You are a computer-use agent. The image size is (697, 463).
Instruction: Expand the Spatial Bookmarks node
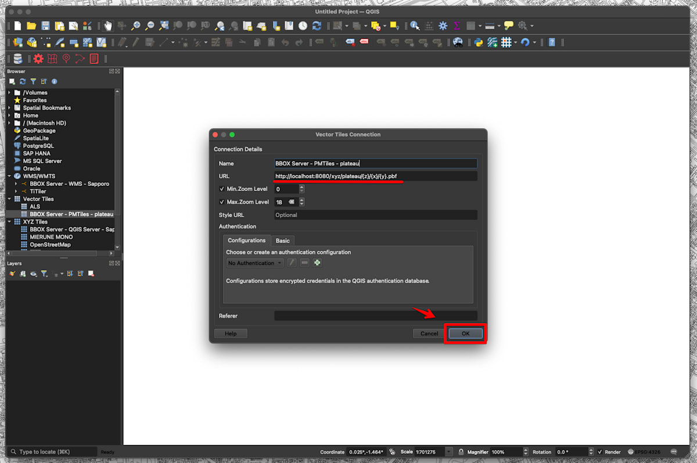tap(9, 108)
